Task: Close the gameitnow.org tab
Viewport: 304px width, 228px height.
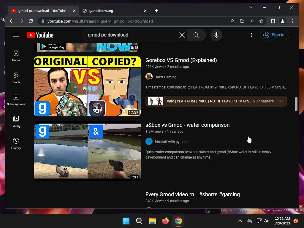Action: pos(145,11)
